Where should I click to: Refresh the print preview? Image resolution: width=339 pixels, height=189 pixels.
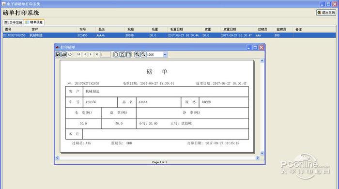[70, 54]
